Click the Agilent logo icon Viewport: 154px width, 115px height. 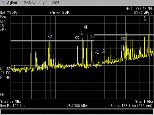[x=4, y=3]
